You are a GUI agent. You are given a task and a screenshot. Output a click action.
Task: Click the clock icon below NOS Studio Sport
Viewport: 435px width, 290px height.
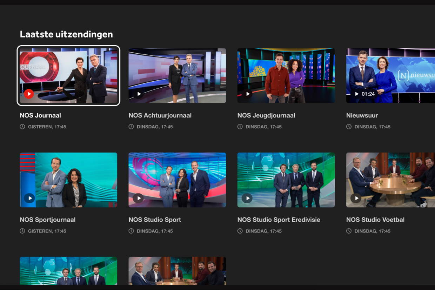coord(131,231)
